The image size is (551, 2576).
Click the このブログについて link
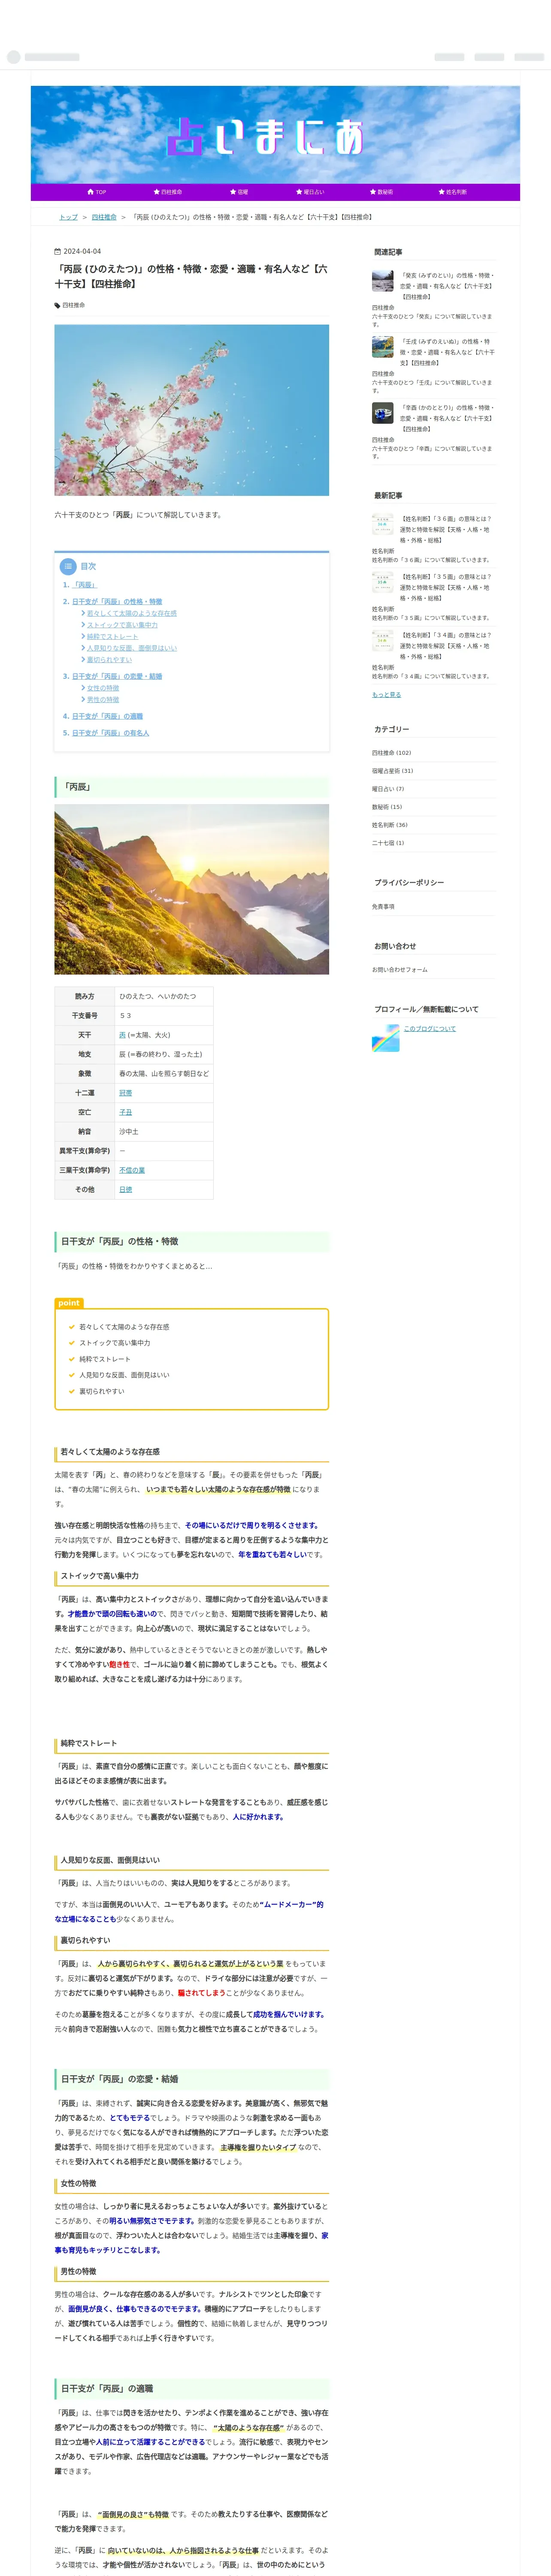430,1029
